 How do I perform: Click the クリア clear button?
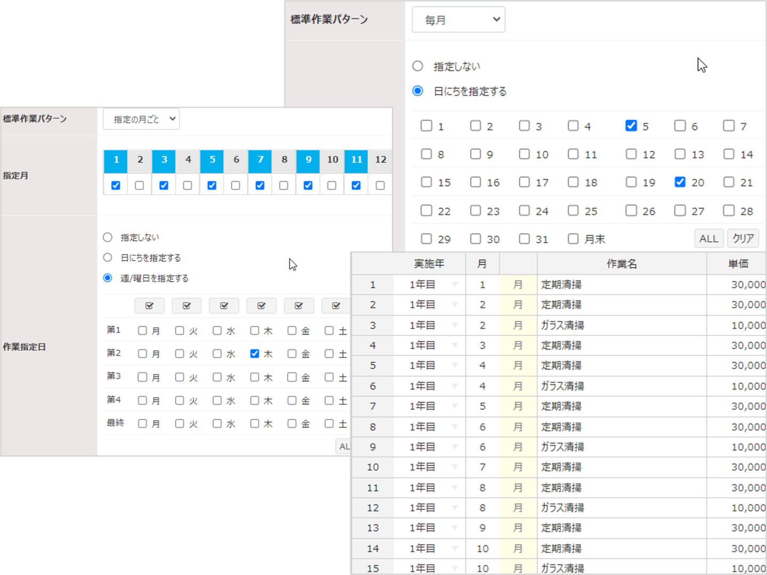(x=743, y=238)
